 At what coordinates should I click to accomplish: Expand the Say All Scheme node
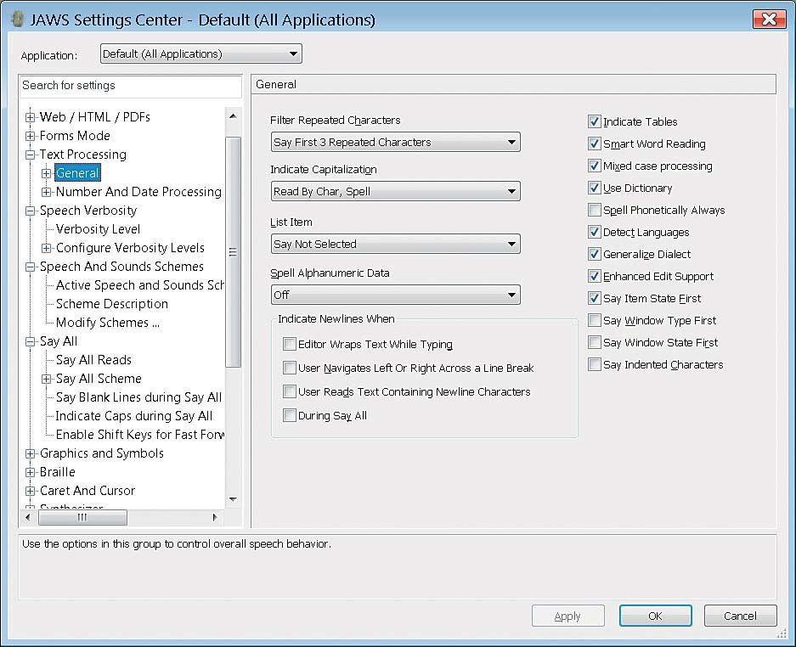point(46,379)
